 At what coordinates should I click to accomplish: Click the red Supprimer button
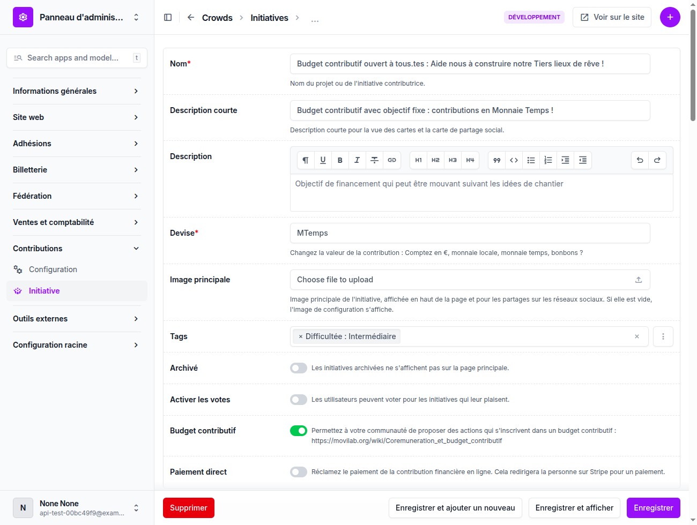pos(189,508)
